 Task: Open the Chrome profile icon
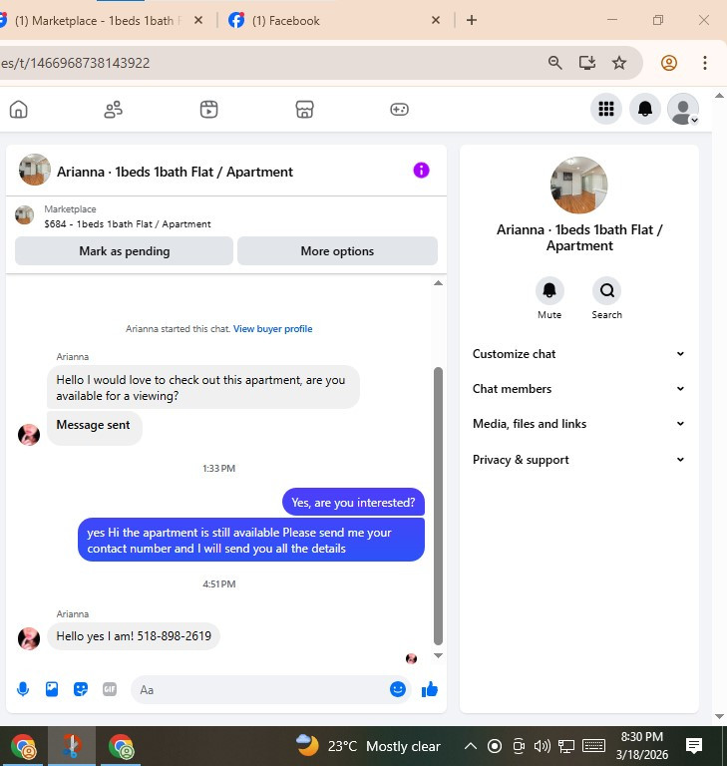(x=669, y=63)
